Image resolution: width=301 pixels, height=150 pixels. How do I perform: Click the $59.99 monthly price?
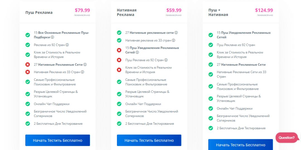coord(174,10)
